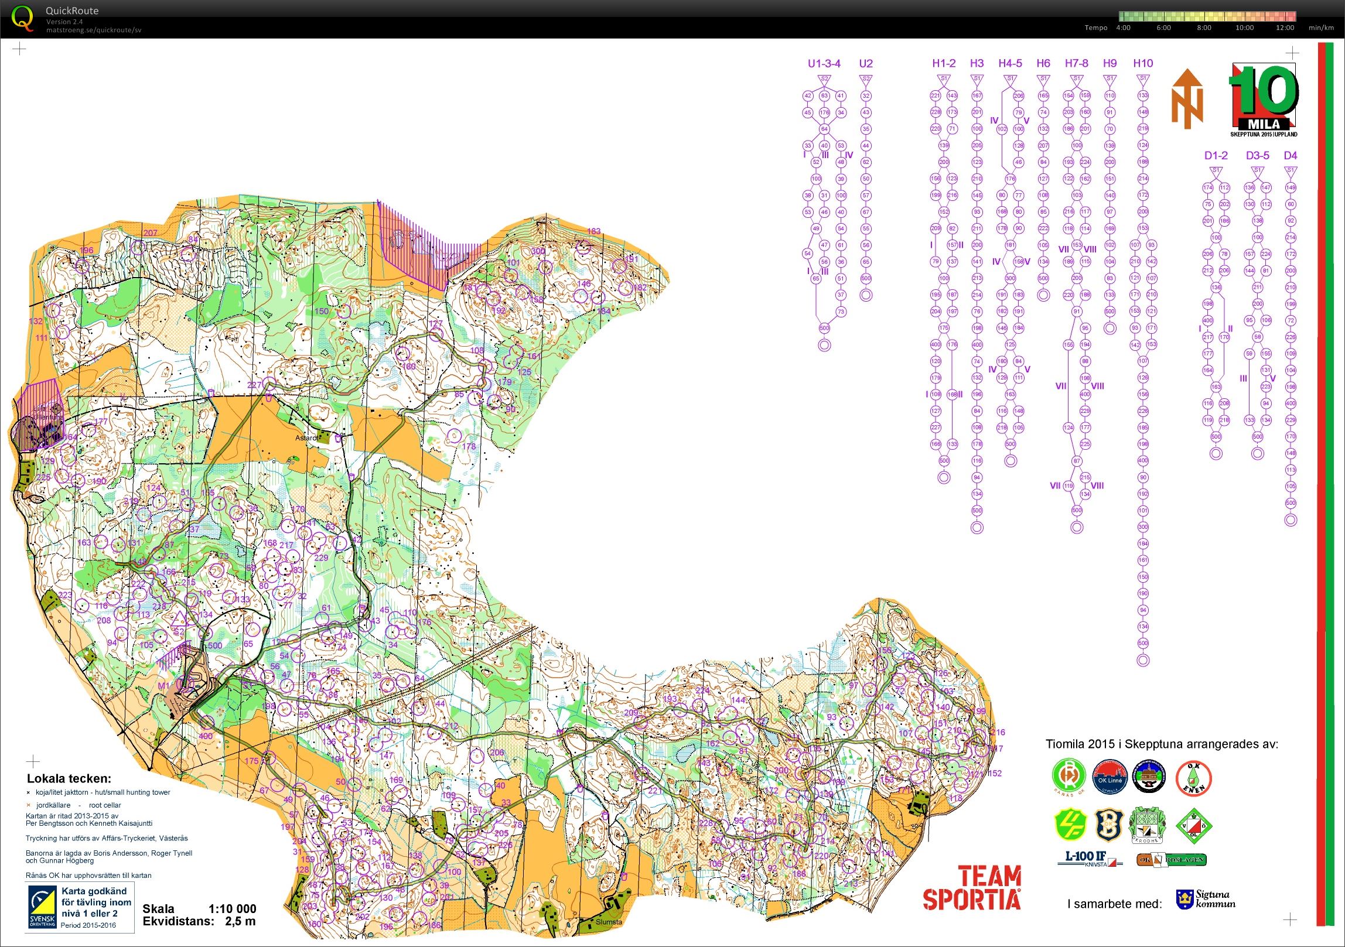Click the orange north arrow symbol
The width and height of the screenshot is (1345, 947).
[x=1187, y=99]
